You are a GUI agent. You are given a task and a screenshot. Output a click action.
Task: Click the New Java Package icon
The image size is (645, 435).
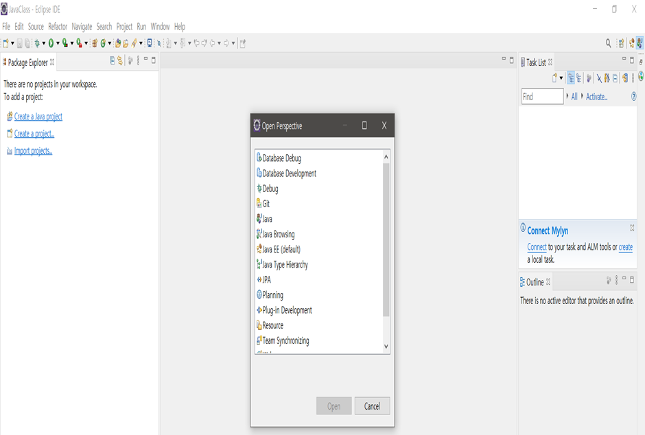[x=95, y=43]
